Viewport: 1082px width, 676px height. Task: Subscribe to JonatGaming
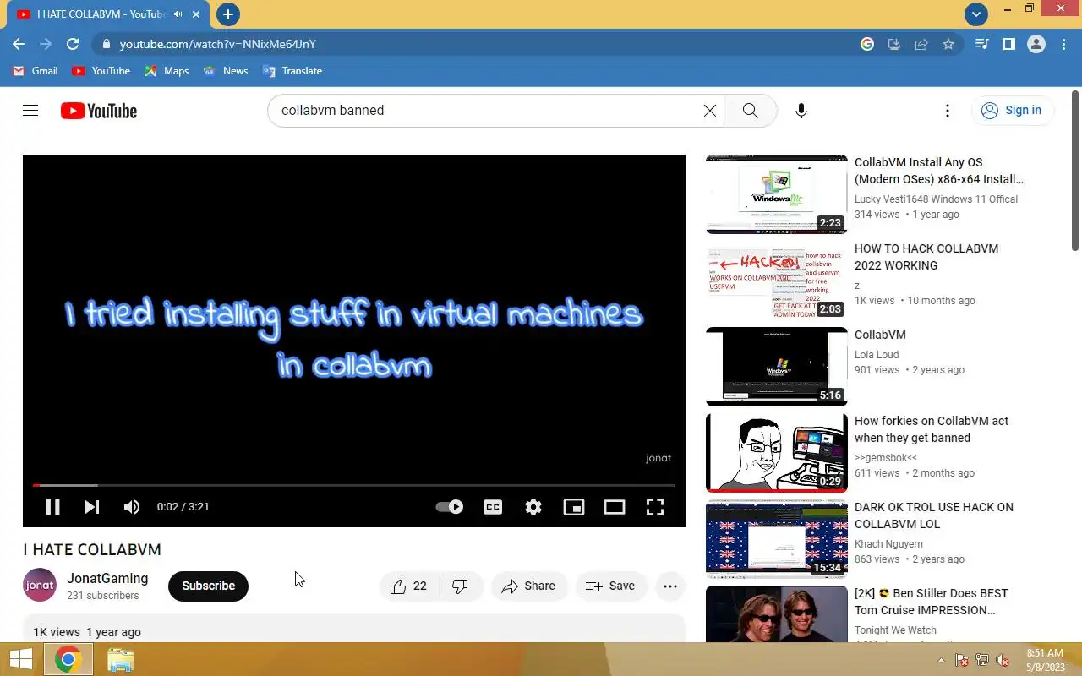(208, 586)
